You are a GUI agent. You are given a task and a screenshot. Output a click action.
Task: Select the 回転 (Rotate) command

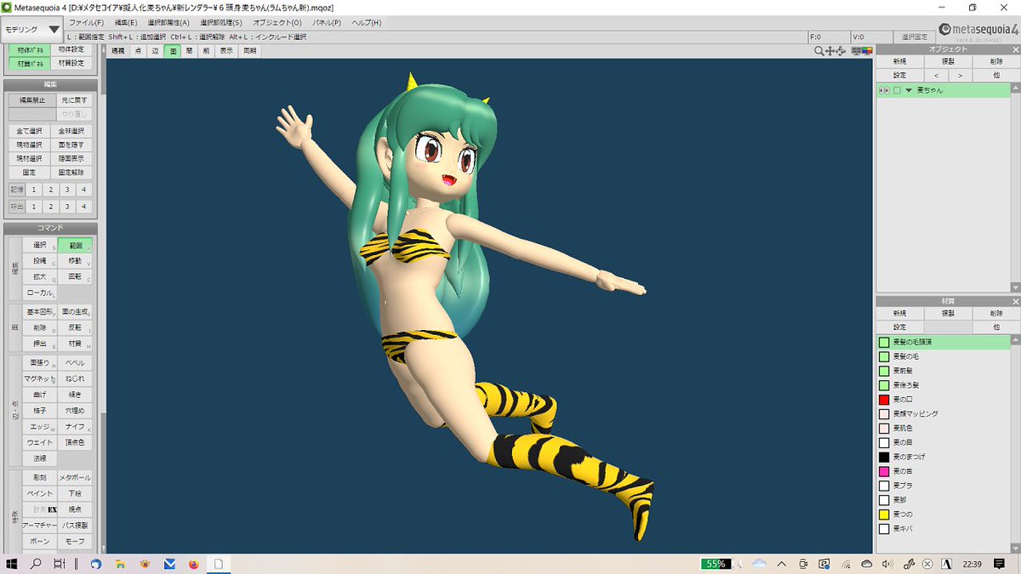tap(75, 277)
